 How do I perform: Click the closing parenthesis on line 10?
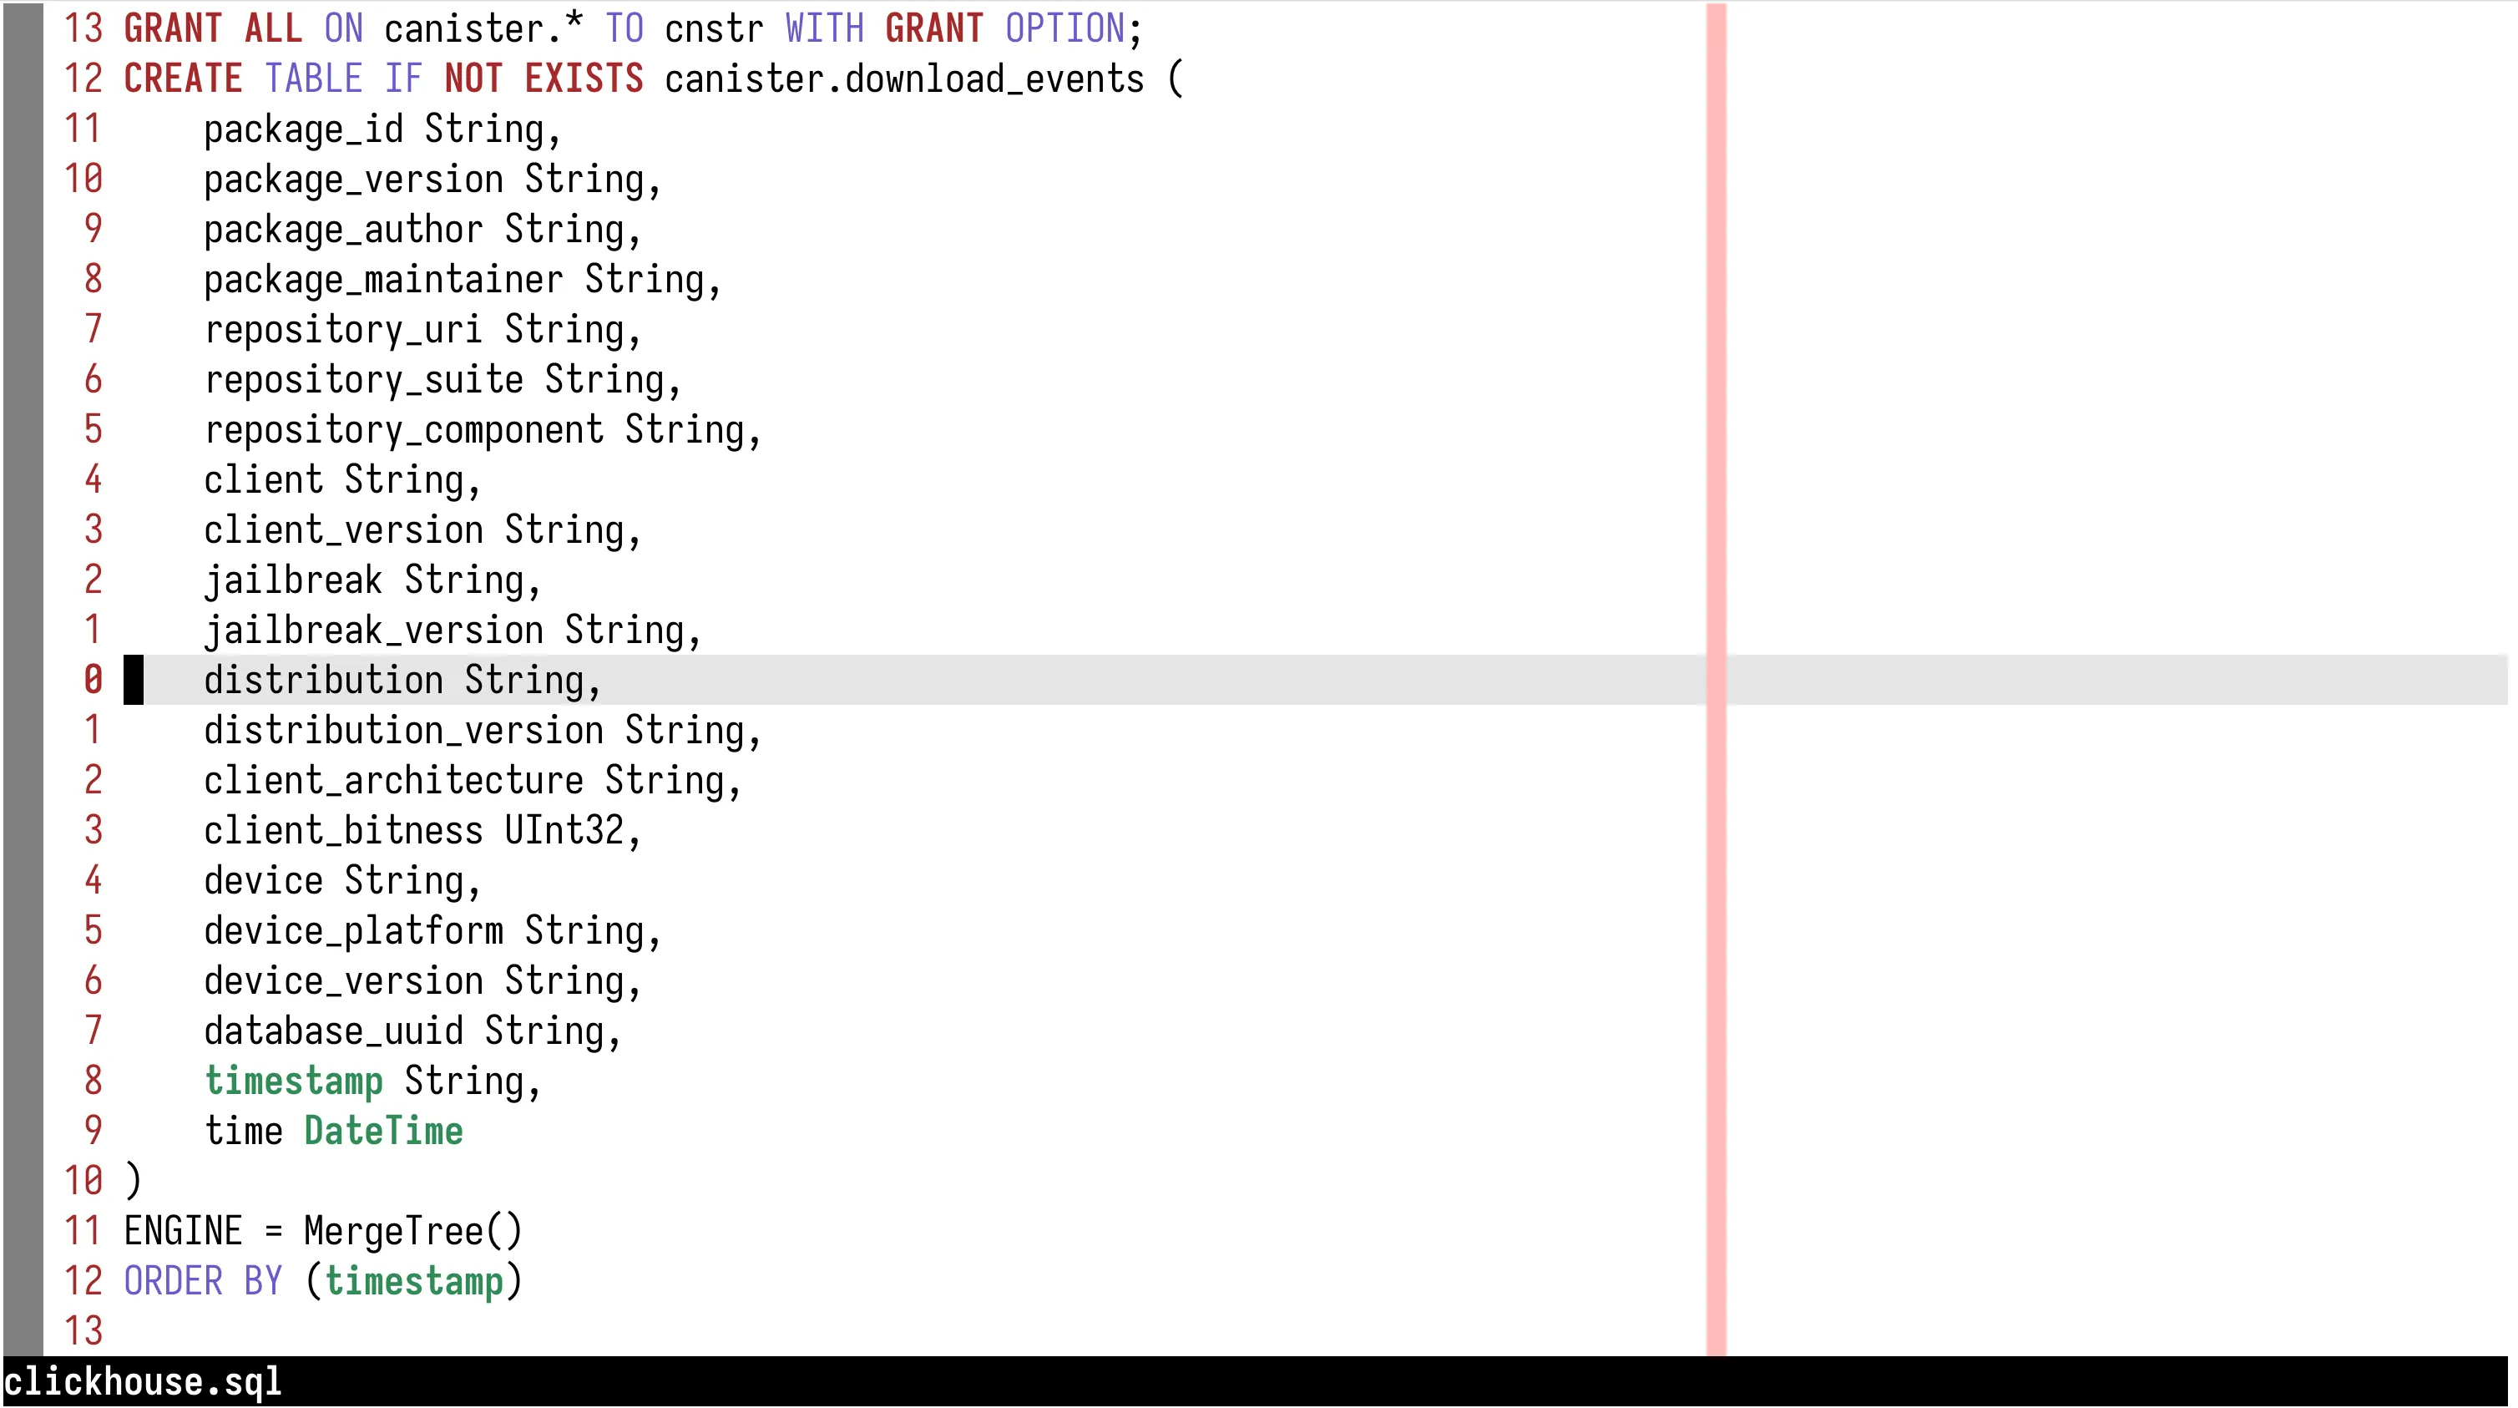[x=133, y=1180]
